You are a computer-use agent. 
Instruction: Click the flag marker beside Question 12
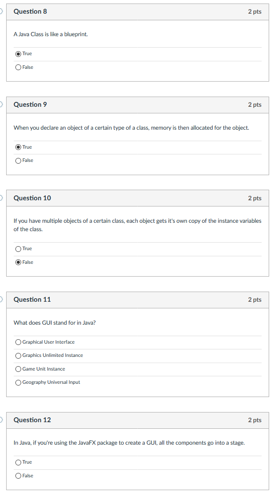pos(1,420)
